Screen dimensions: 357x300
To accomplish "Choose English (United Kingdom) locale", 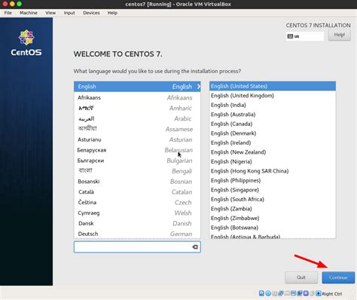I will tap(273, 96).
